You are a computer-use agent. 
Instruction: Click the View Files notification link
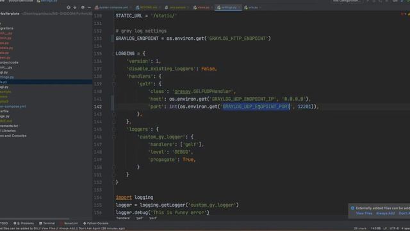point(364,214)
